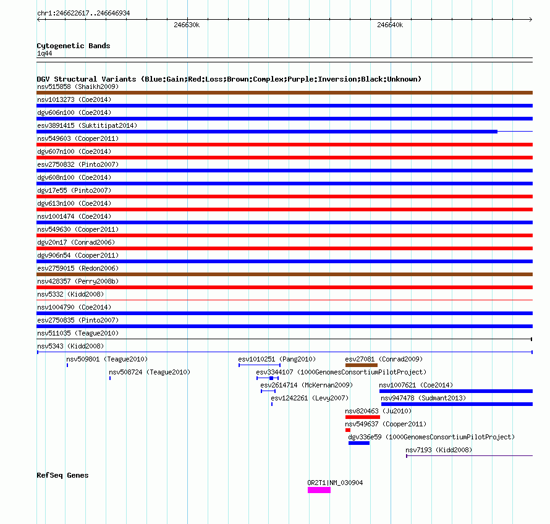Image resolution: width=550 pixels, height=524 pixels.
Task: Click nsv820463 (Ju2010) label
Action: pos(378,411)
